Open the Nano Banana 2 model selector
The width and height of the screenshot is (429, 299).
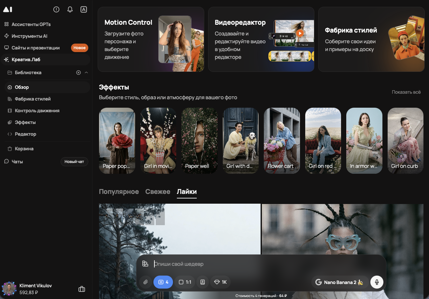coord(340,282)
